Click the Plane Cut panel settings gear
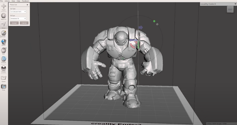The image size is (237, 125). (27, 5)
